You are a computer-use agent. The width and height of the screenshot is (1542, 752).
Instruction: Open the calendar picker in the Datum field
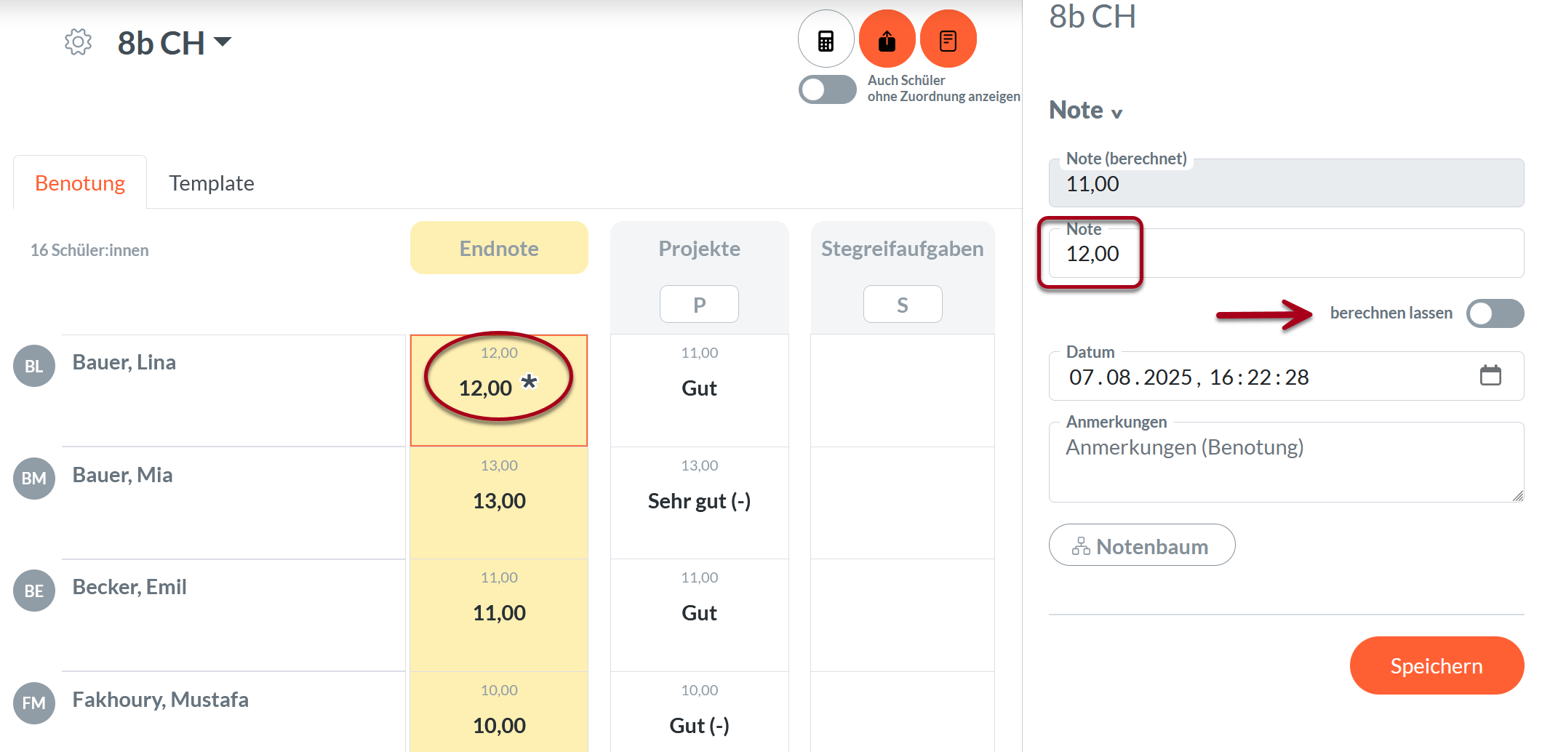pos(1491,375)
